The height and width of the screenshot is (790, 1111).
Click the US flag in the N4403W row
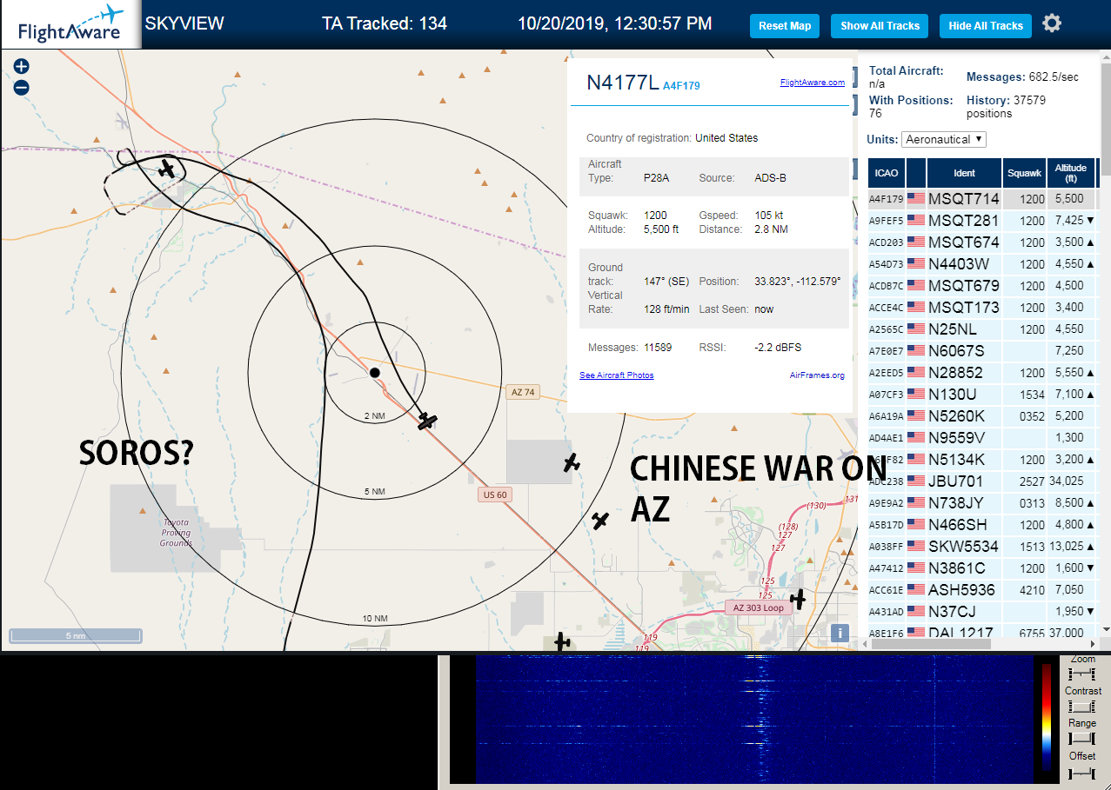[916, 264]
